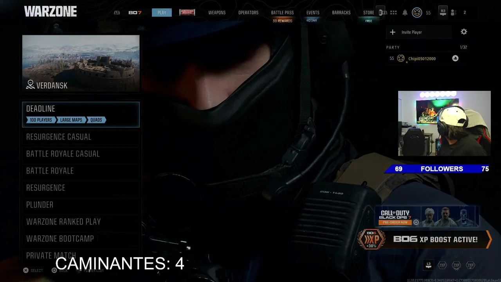
Task: Switch to the Operators tab
Action: 248,13
